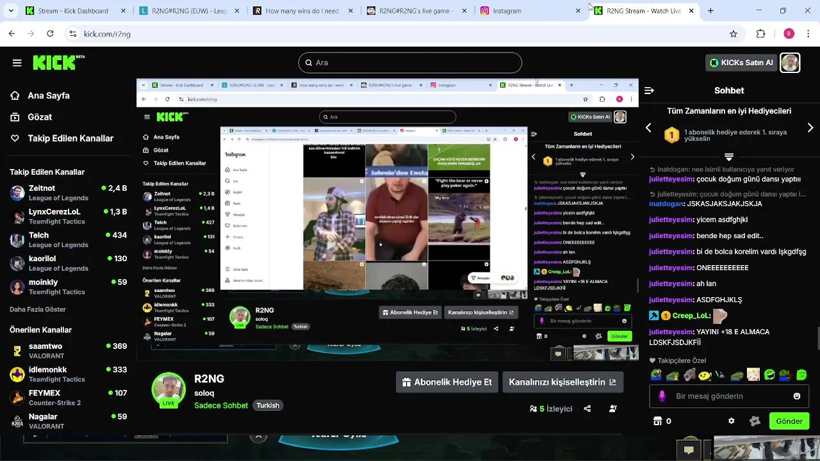Screen dimensions: 820x461
Task: Open the browser profile B icon
Action: (x=789, y=34)
